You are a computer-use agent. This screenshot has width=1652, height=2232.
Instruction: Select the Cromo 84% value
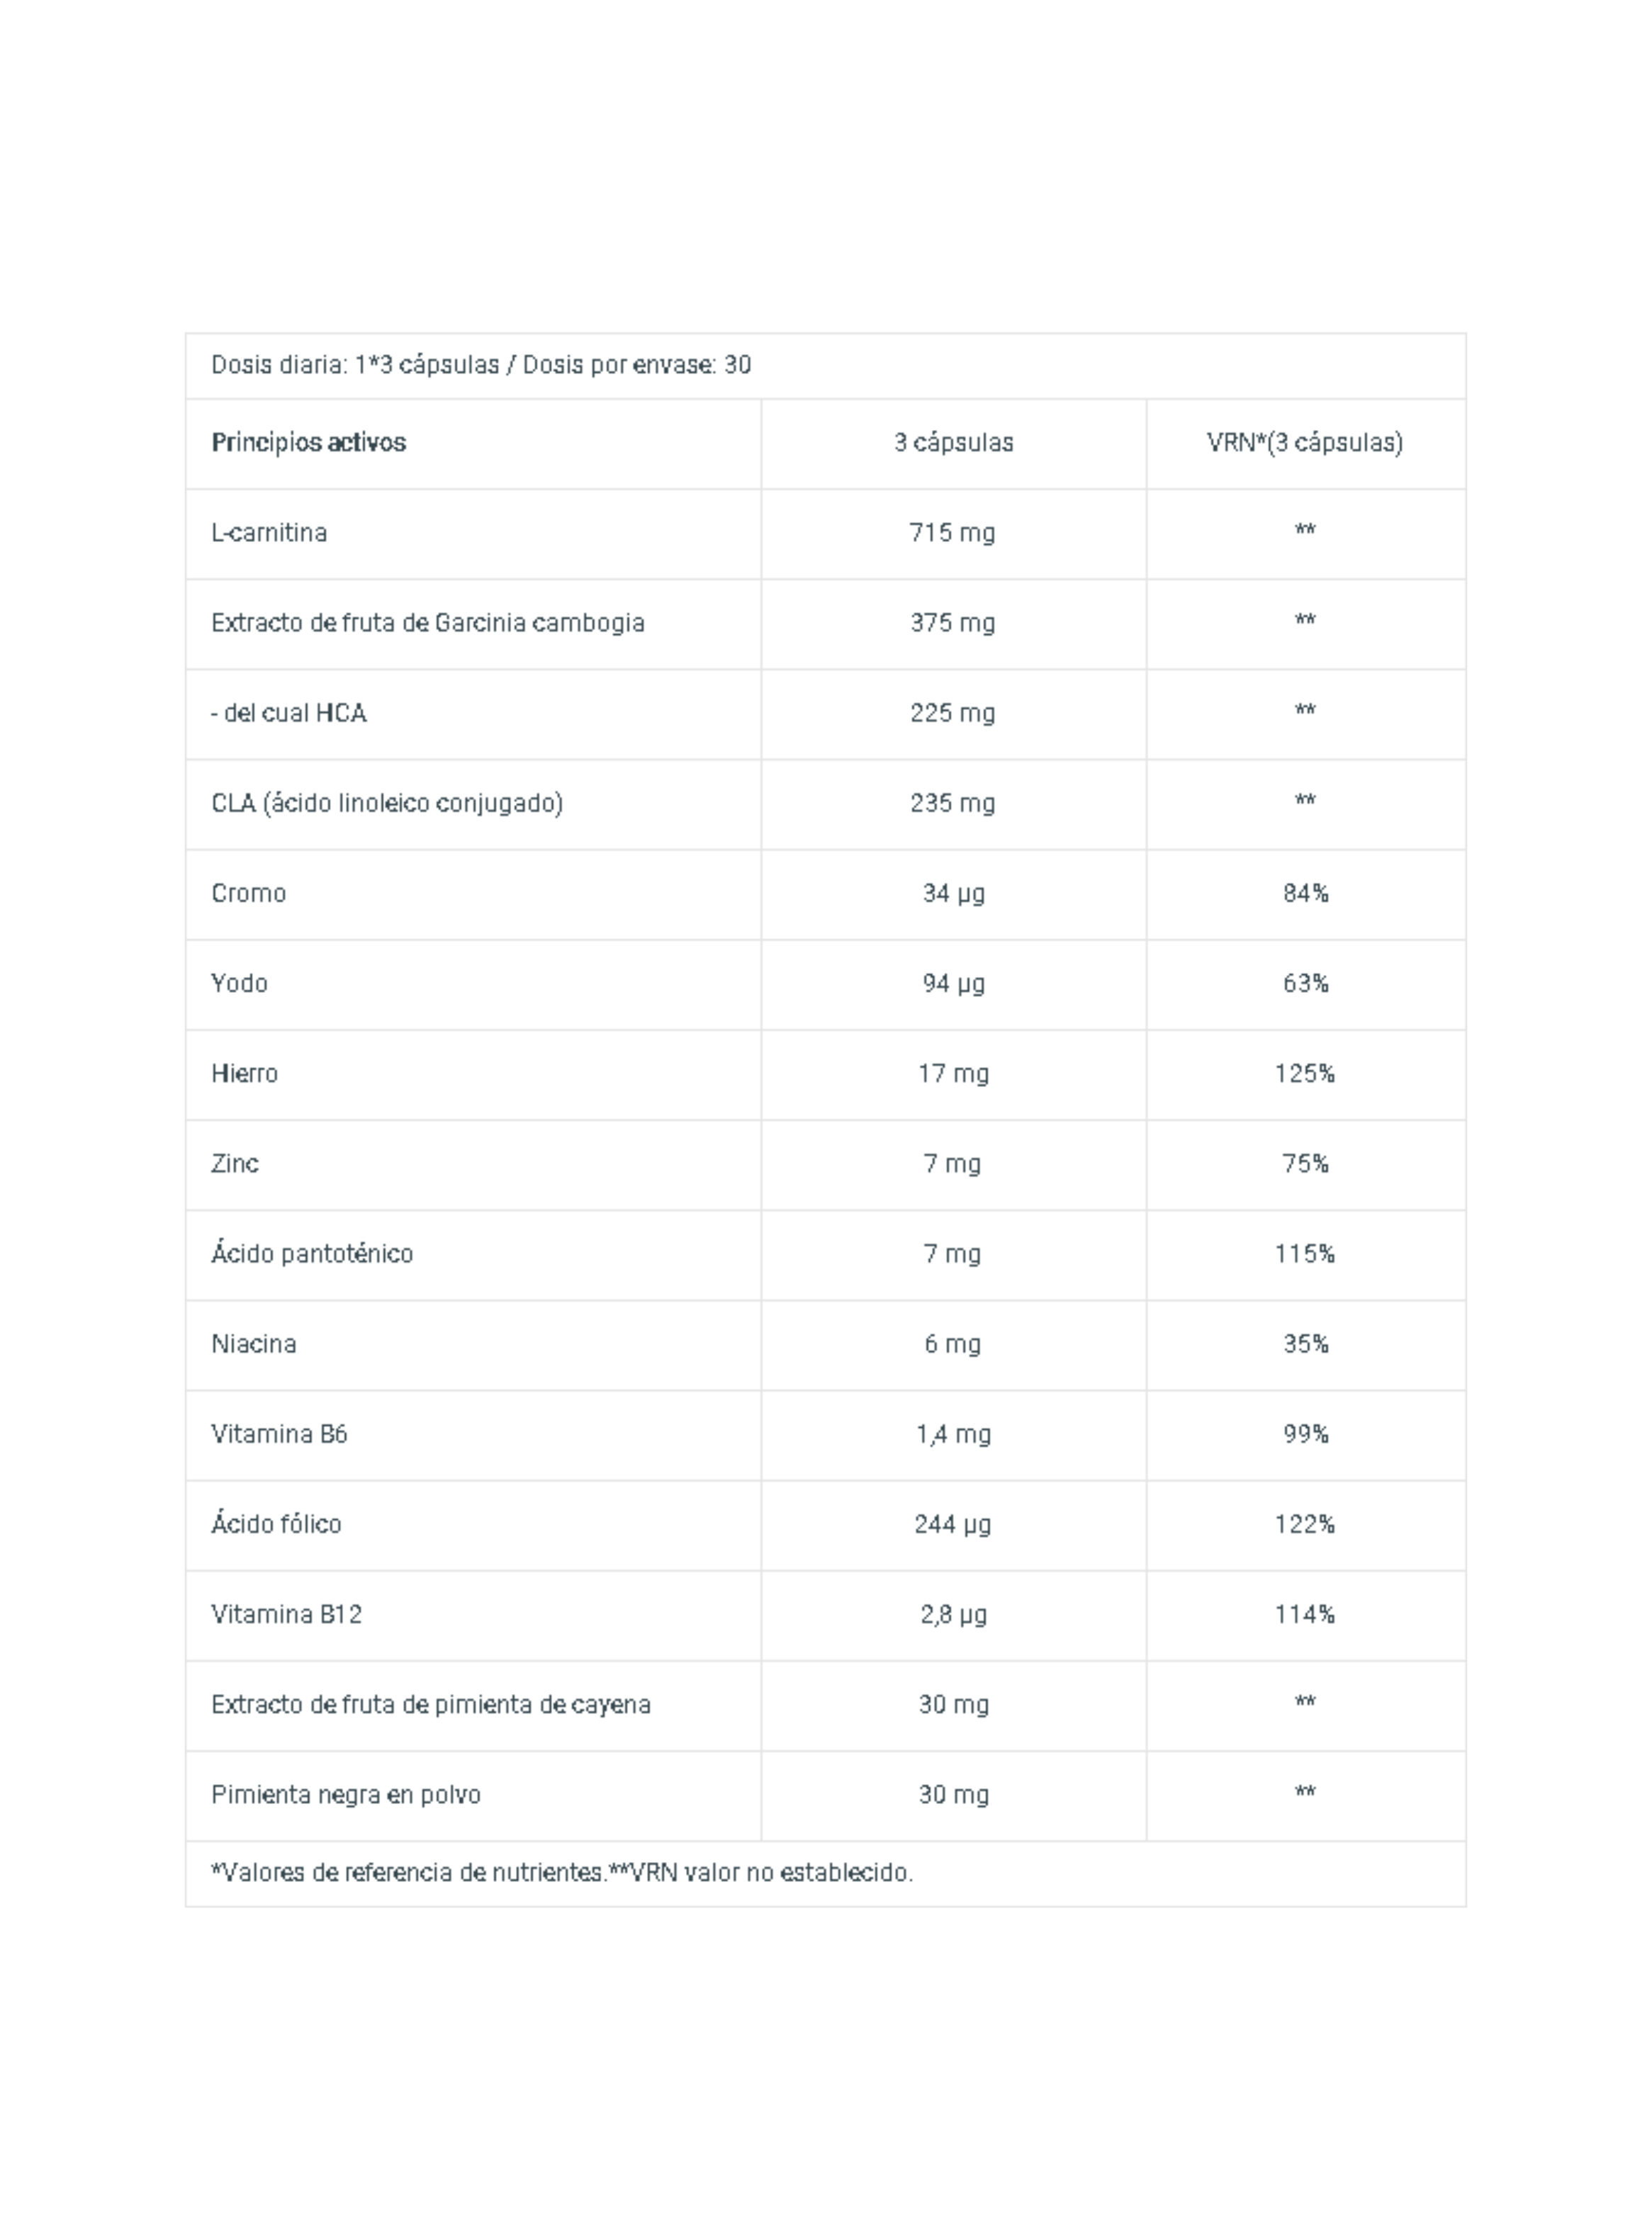click(1305, 894)
